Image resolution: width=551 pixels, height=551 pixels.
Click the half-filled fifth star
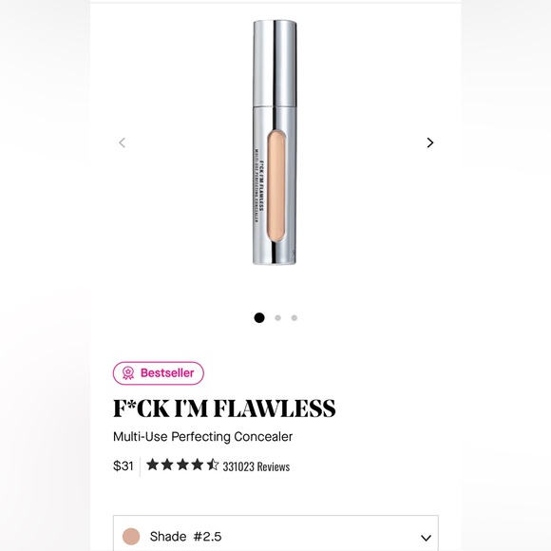(212, 465)
